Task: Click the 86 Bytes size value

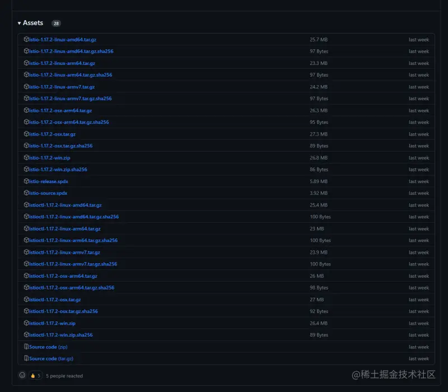Action: (x=319, y=170)
